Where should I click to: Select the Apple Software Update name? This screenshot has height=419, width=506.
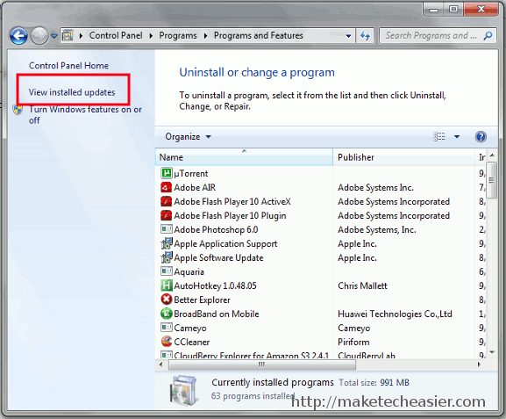click(218, 257)
